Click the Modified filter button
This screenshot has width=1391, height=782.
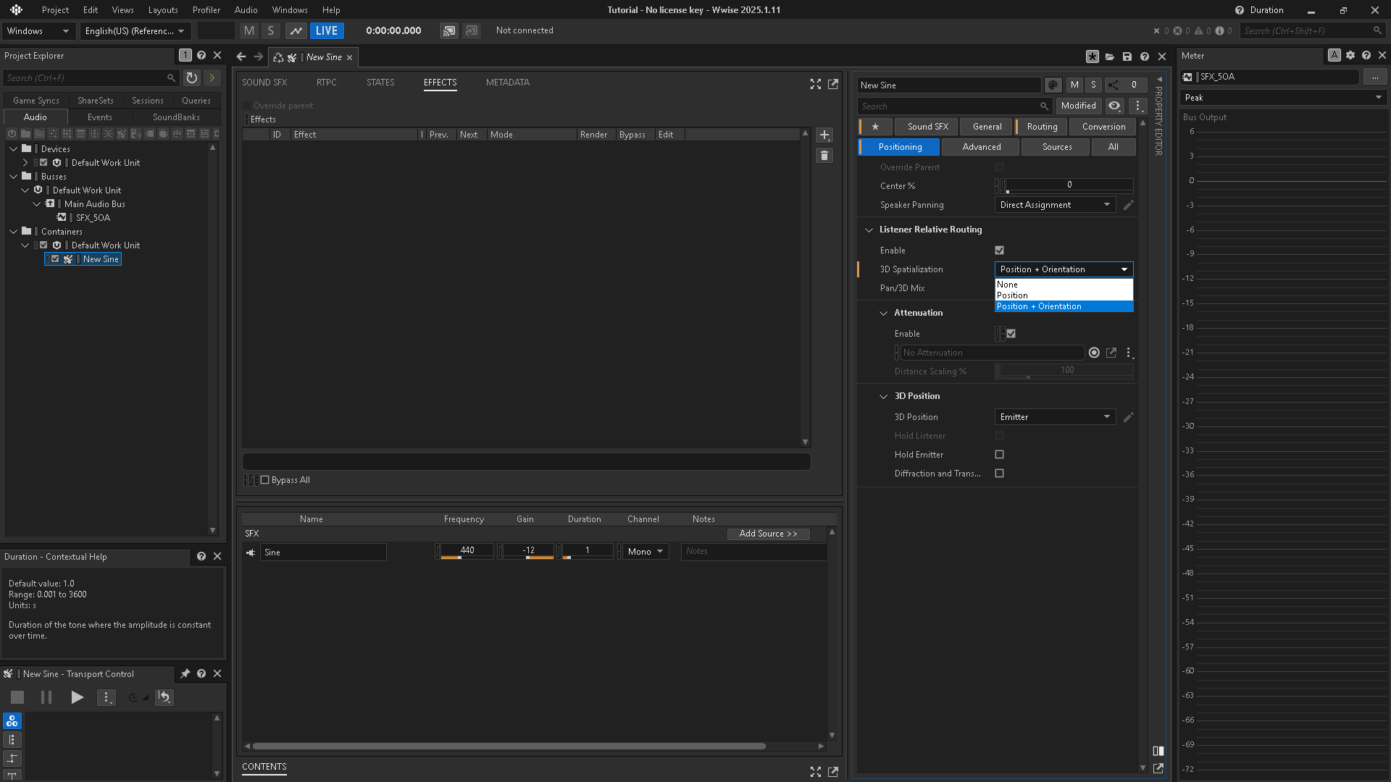coord(1078,106)
